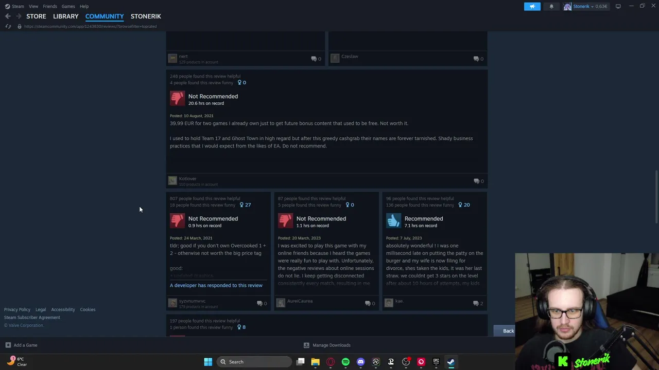Image resolution: width=659 pixels, height=370 pixels.
Task: Click award ribbon on AureiCaurea's review
Action: coord(350,205)
